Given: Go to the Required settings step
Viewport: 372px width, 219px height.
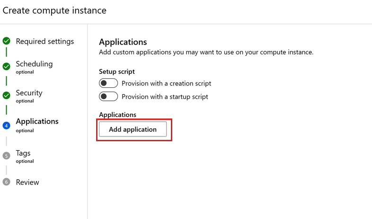Looking at the screenshot, I should pos(45,41).
